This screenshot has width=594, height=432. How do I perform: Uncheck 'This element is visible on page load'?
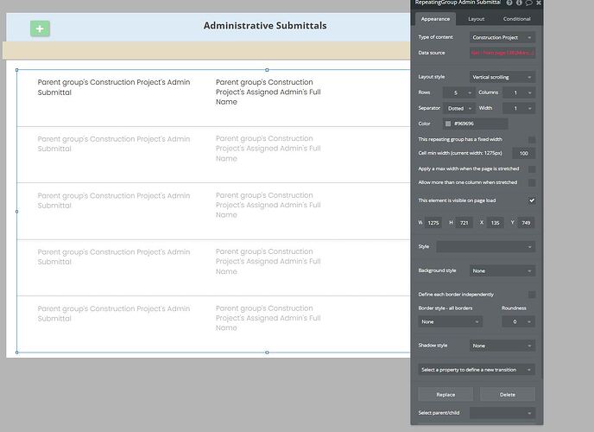532,200
